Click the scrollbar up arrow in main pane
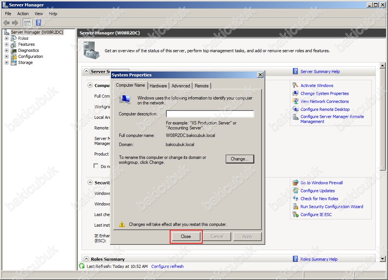 (383, 66)
